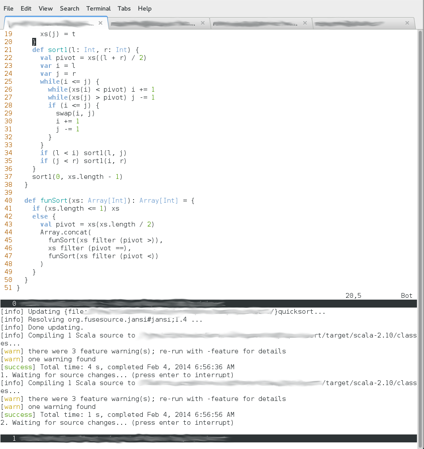This screenshot has height=449, width=424.
Task: Click the tmux pane 0 status bar
Action: click(x=208, y=303)
